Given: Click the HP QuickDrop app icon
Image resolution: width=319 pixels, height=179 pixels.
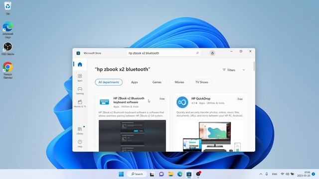Looking at the screenshot, I should coord(182,102).
